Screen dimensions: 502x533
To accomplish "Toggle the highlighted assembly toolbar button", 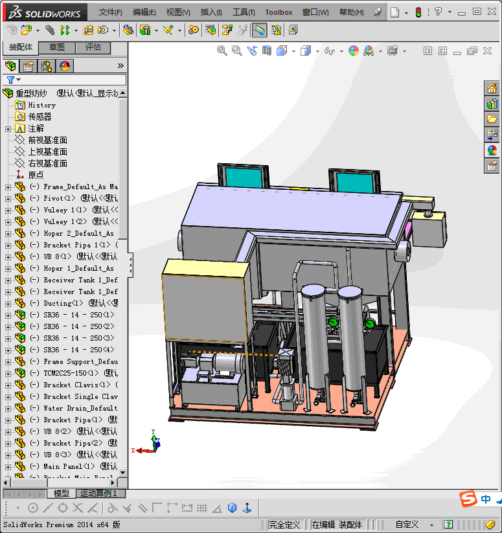I will [259, 30].
